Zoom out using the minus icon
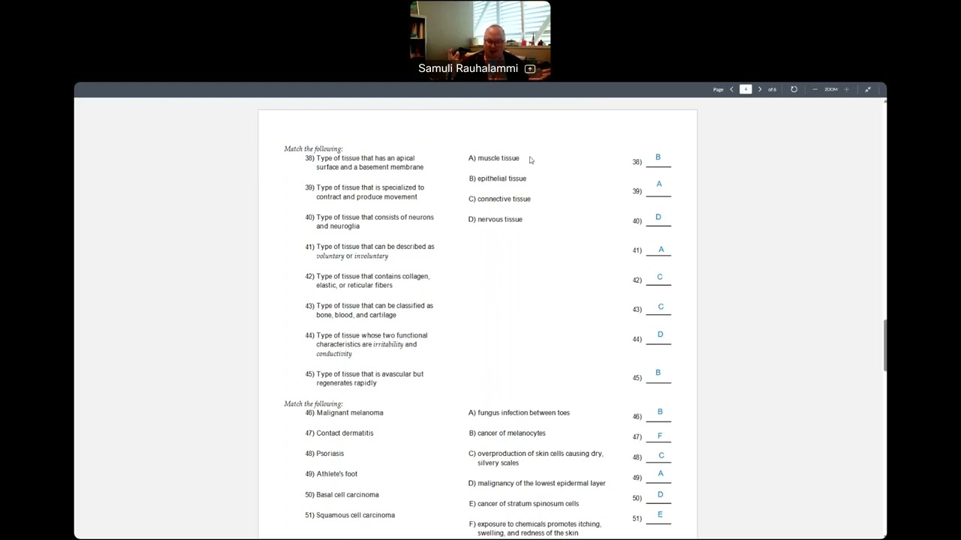The height and width of the screenshot is (540, 961). [x=815, y=89]
